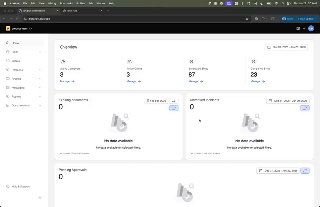320x207 pixels.
Task: Expand the Finance sidebar section
Action: pyautogui.click(x=40, y=79)
